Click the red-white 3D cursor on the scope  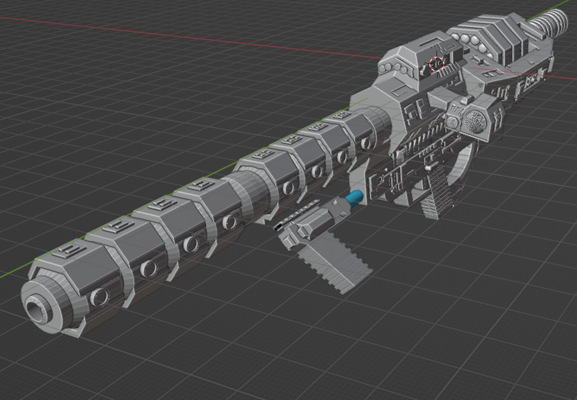[436, 64]
